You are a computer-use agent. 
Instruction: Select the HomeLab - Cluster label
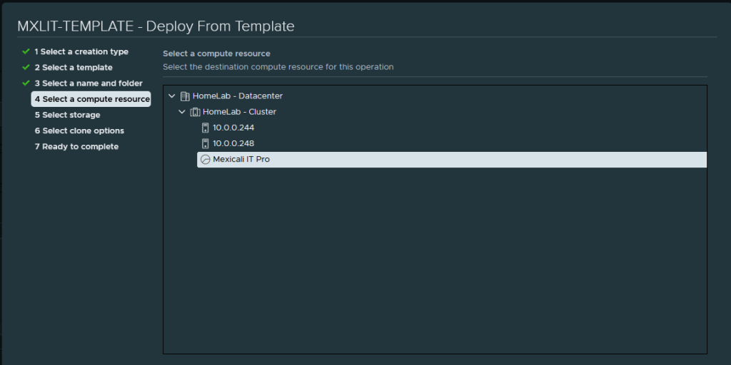pyautogui.click(x=239, y=112)
